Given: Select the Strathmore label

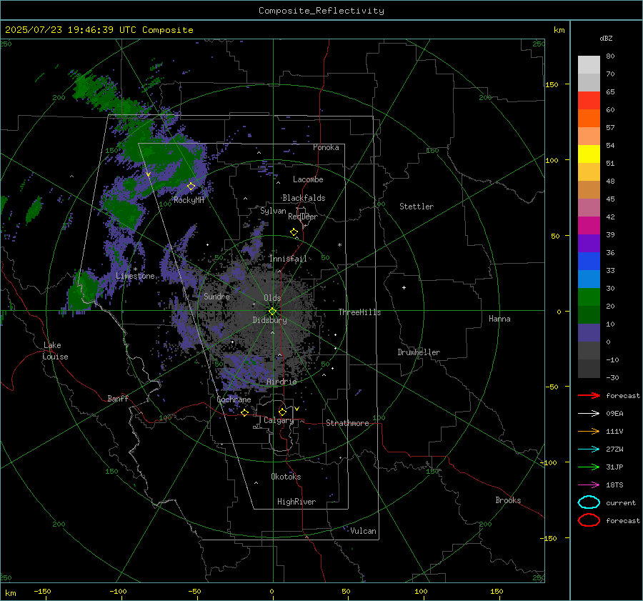Looking at the screenshot, I should 347,423.
